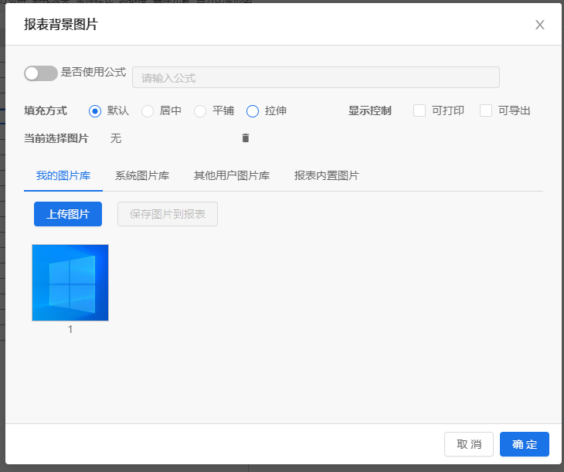Click the 请输入公式 input field
This screenshot has height=472, width=564.
[x=316, y=77]
